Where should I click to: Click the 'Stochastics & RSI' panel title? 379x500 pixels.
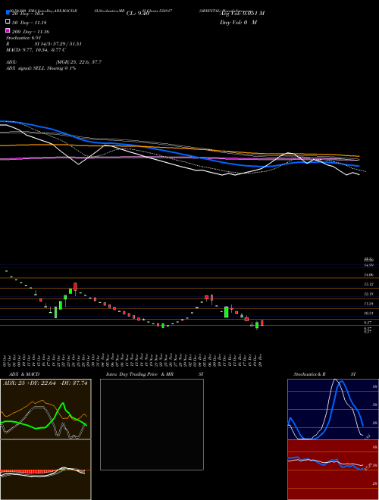click(324, 374)
